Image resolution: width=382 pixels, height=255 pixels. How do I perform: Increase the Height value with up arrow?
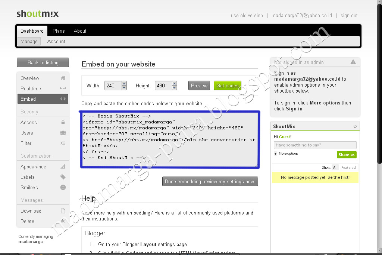(x=175, y=83)
